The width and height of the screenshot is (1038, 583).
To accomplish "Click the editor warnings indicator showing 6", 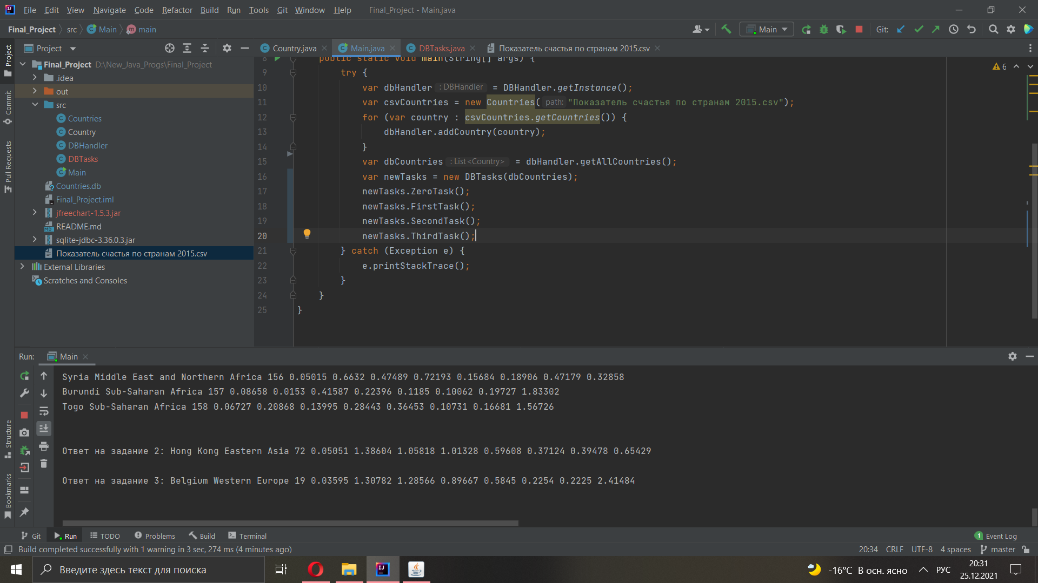I will (999, 66).
